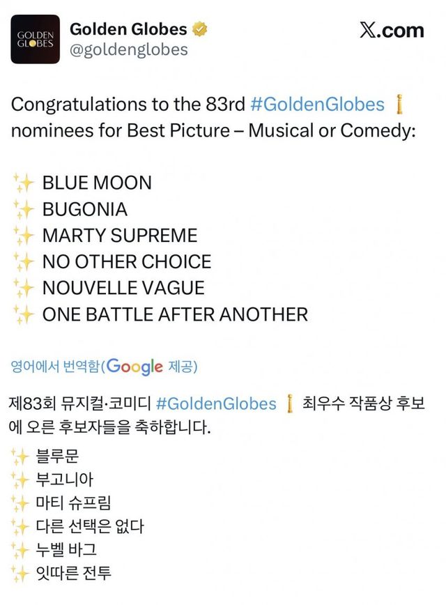Click the sparkle icon next to 잇따른 전투
Screen dimensions: 446x605
21,574
